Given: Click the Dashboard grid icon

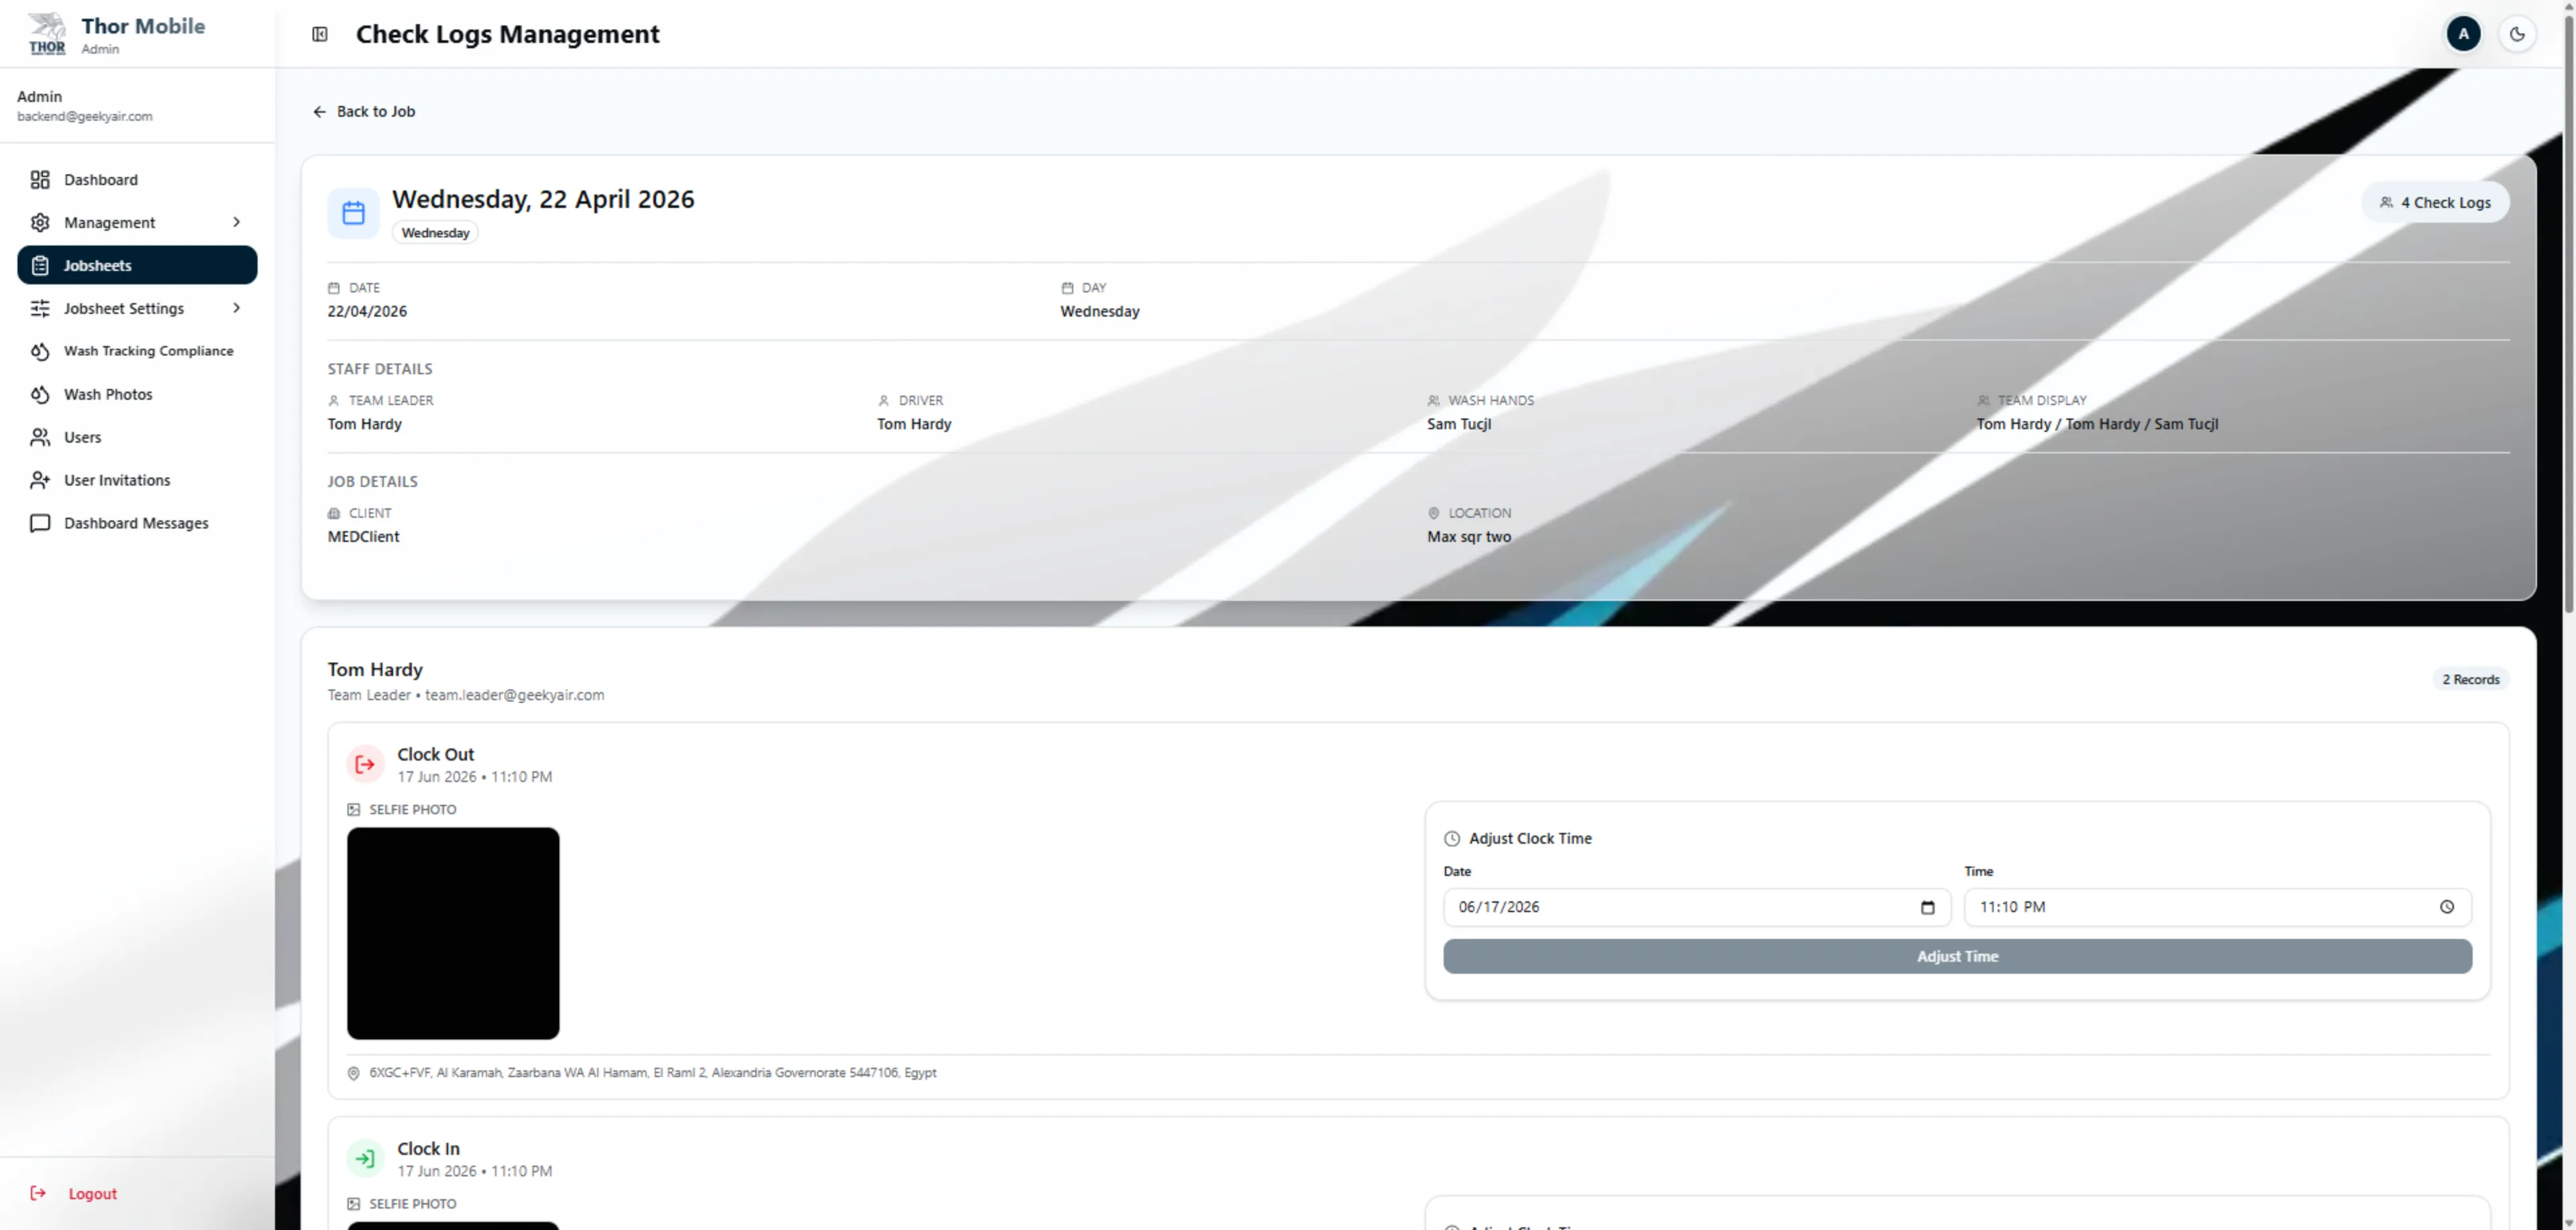Looking at the screenshot, I should [x=40, y=180].
